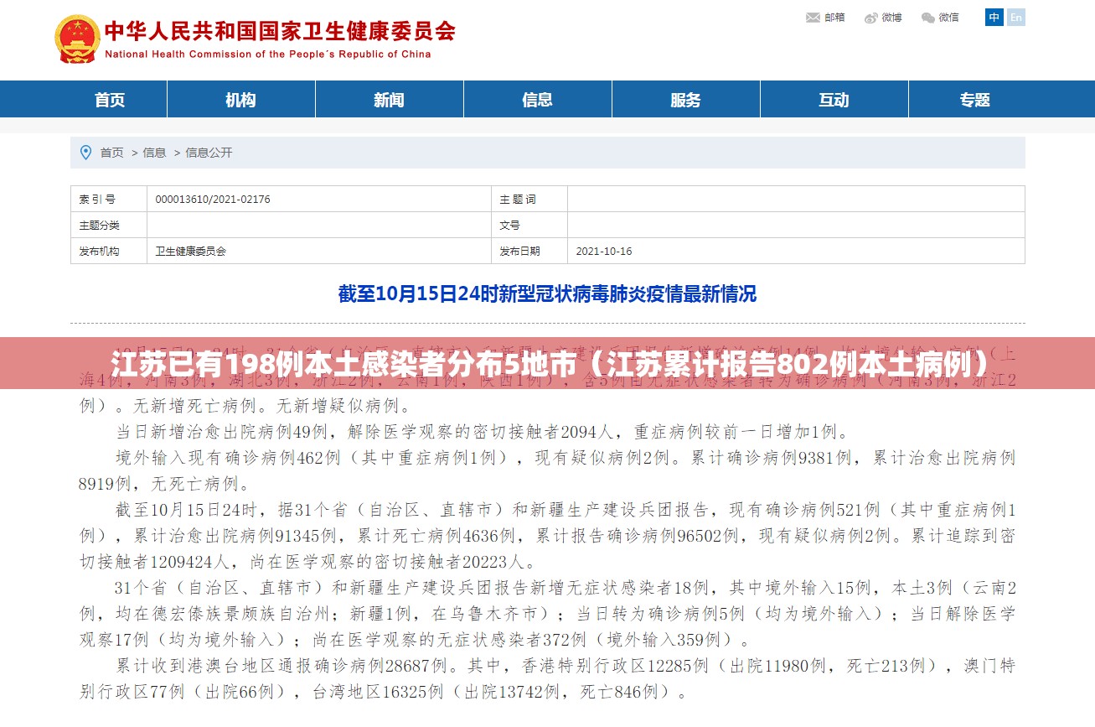Click the paragraph starting 31个省（自治区、直辖市）

(x=547, y=614)
